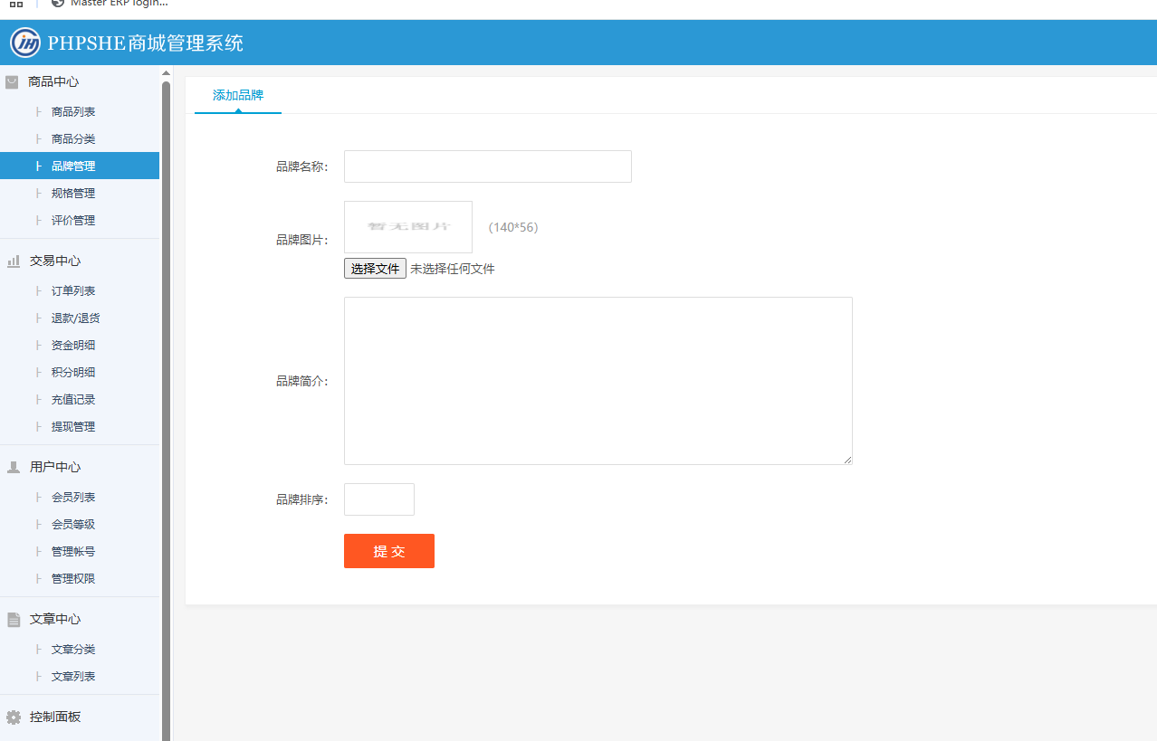Image resolution: width=1157 pixels, height=741 pixels.
Task: Click the 文章中心 document icon
Action: click(14, 619)
